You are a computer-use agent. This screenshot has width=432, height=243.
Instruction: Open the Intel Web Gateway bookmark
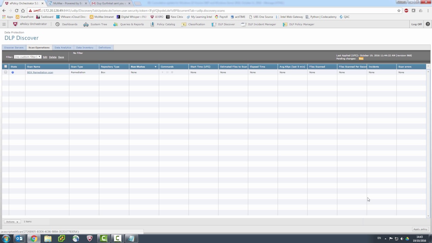[x=290, y=17]
